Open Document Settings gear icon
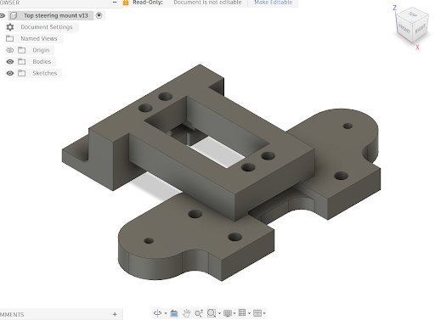435x320 pixels. [10, 27]
